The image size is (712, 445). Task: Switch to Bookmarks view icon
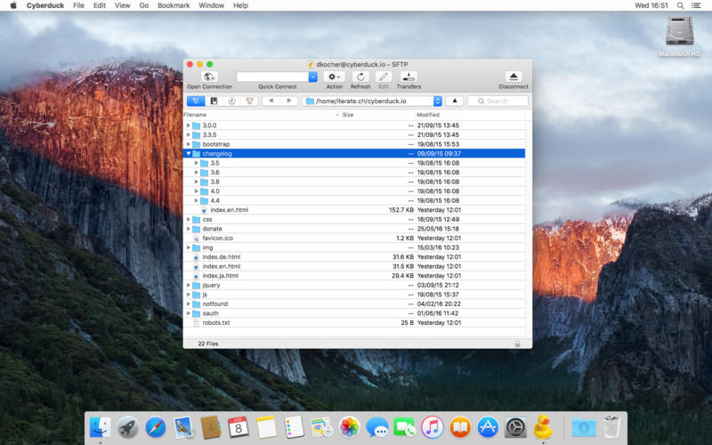pyautogui.click(x=214, y=101)
